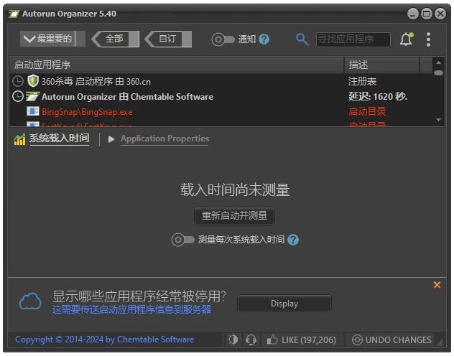The width and height of the screenshot is (454, 356).
Task: Click the headset support icon
Action: (251, 339)
